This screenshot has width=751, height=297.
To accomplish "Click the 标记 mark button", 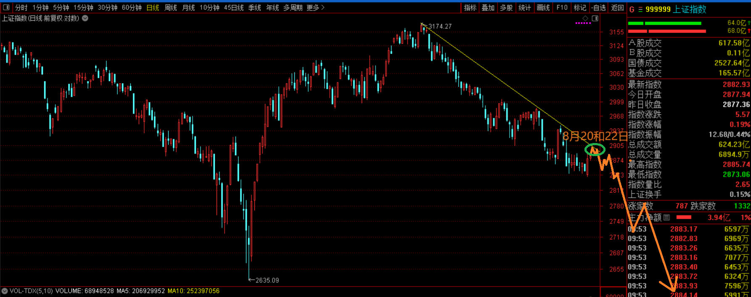I will click(x=580, y=8).
